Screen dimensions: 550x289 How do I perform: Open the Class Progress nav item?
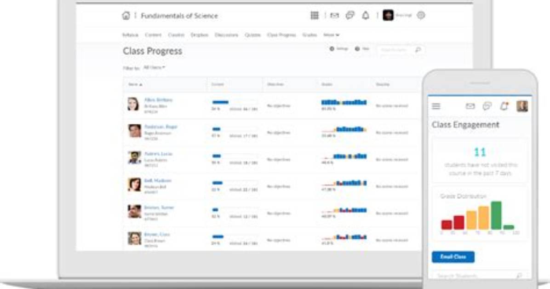(281, 35)
